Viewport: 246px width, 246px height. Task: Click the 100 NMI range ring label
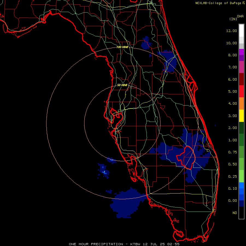[122, 47]
